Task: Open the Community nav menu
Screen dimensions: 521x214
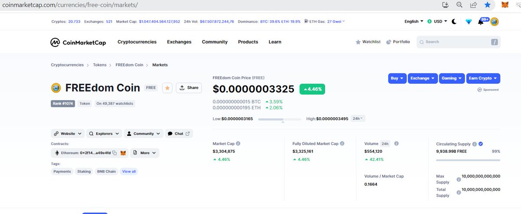Action: point(214,42)
